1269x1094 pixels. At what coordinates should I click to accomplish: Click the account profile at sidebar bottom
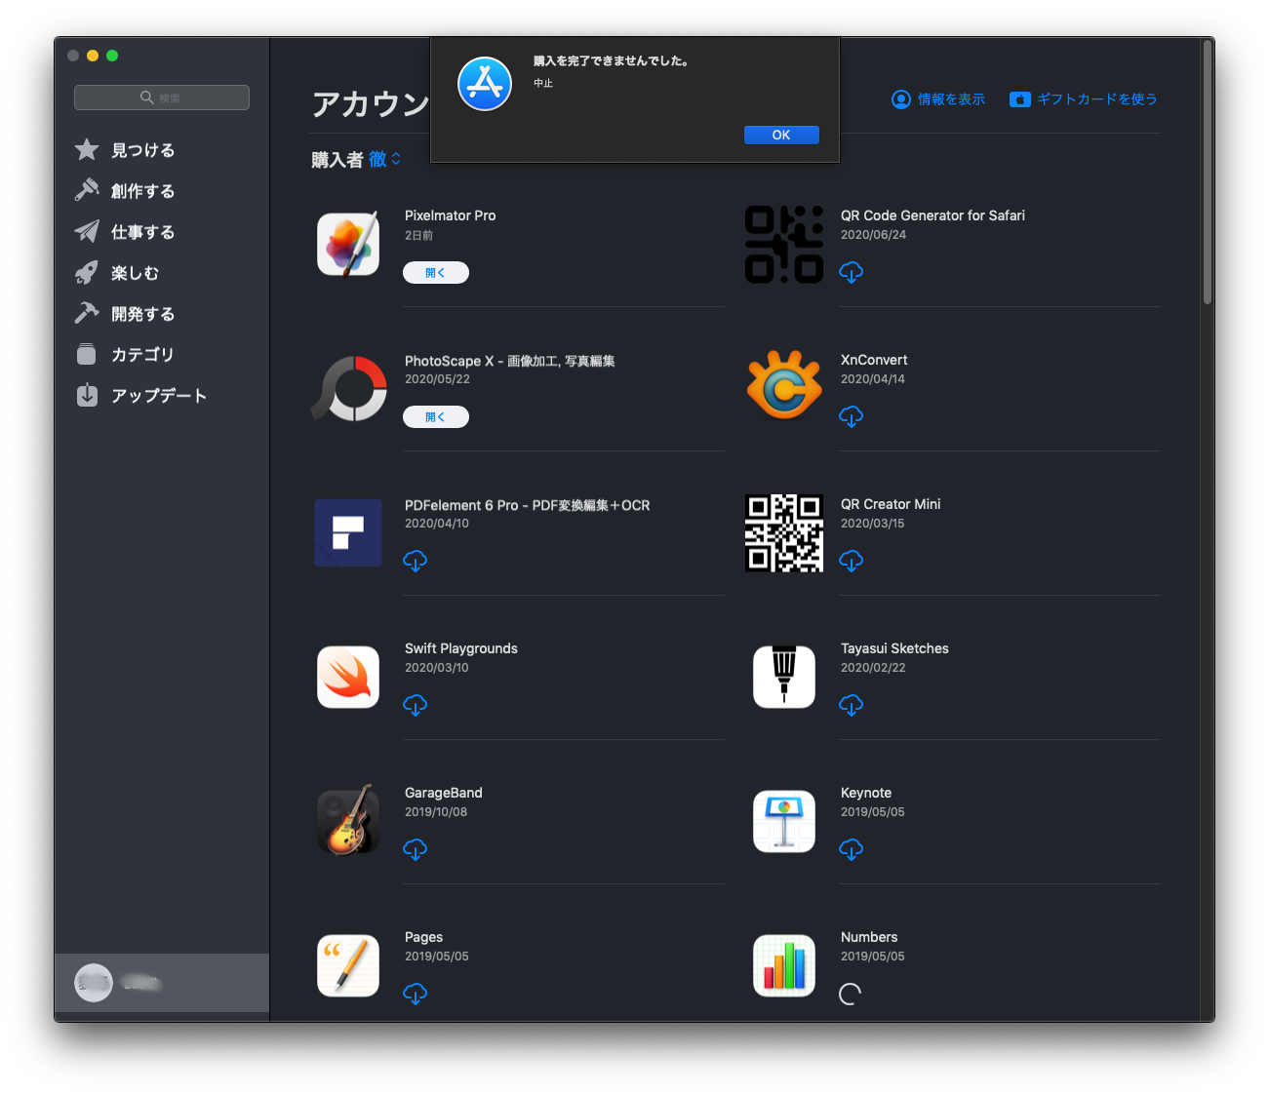point(162,983)
